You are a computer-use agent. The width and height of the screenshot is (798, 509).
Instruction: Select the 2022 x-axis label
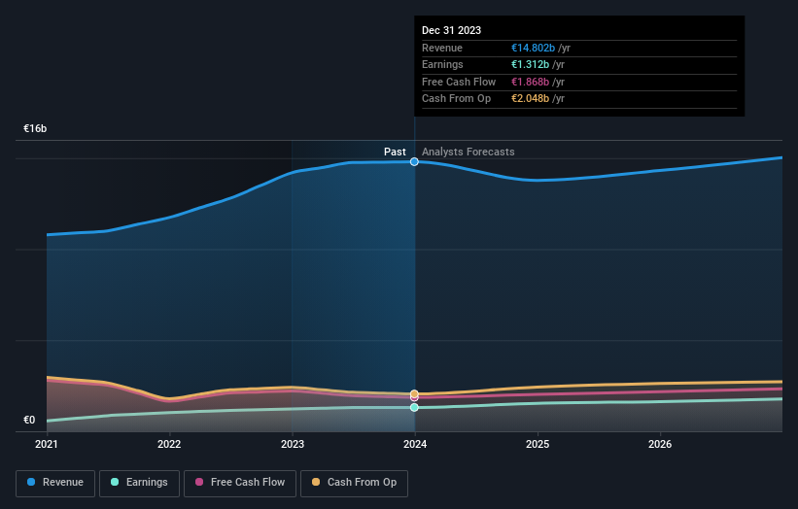(169, 444)
